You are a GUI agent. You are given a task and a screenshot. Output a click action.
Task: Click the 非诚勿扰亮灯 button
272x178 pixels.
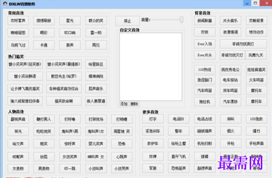click(243, 44)
